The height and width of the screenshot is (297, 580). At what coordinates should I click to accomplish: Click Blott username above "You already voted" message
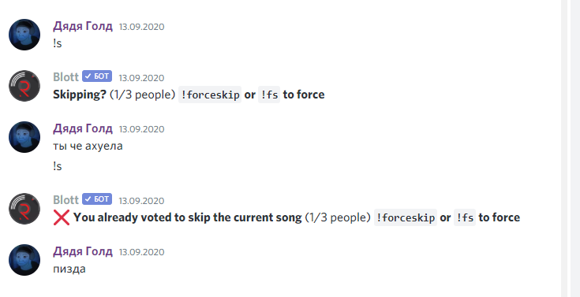(65, 200)
